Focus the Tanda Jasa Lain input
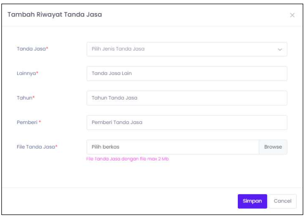 click(x=186, y=74)
